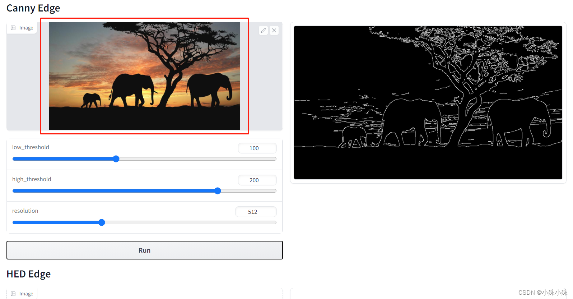This screenshot has width=573, height=299.
Task: Click the resolution label
Action: (x=25, y=211)
